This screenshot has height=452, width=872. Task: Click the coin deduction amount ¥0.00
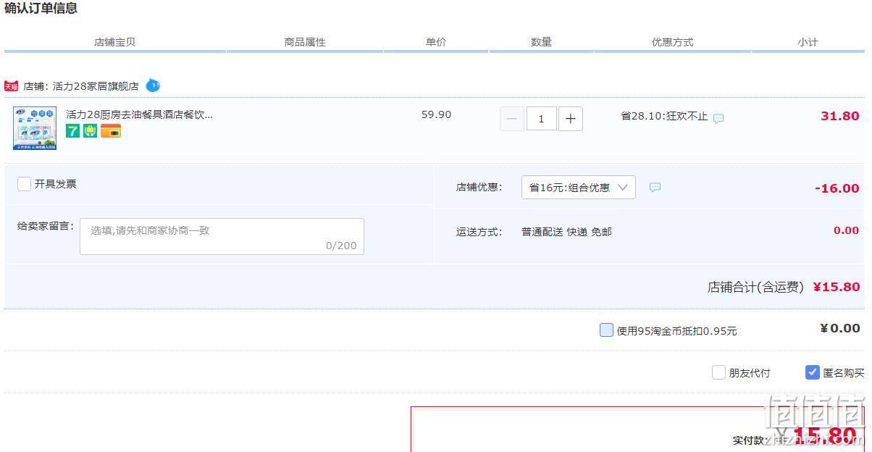[x=840, y=328]
